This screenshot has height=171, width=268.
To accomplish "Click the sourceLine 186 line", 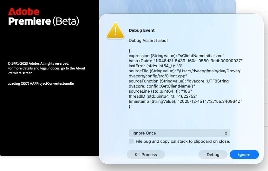I will tap(160, 91).
